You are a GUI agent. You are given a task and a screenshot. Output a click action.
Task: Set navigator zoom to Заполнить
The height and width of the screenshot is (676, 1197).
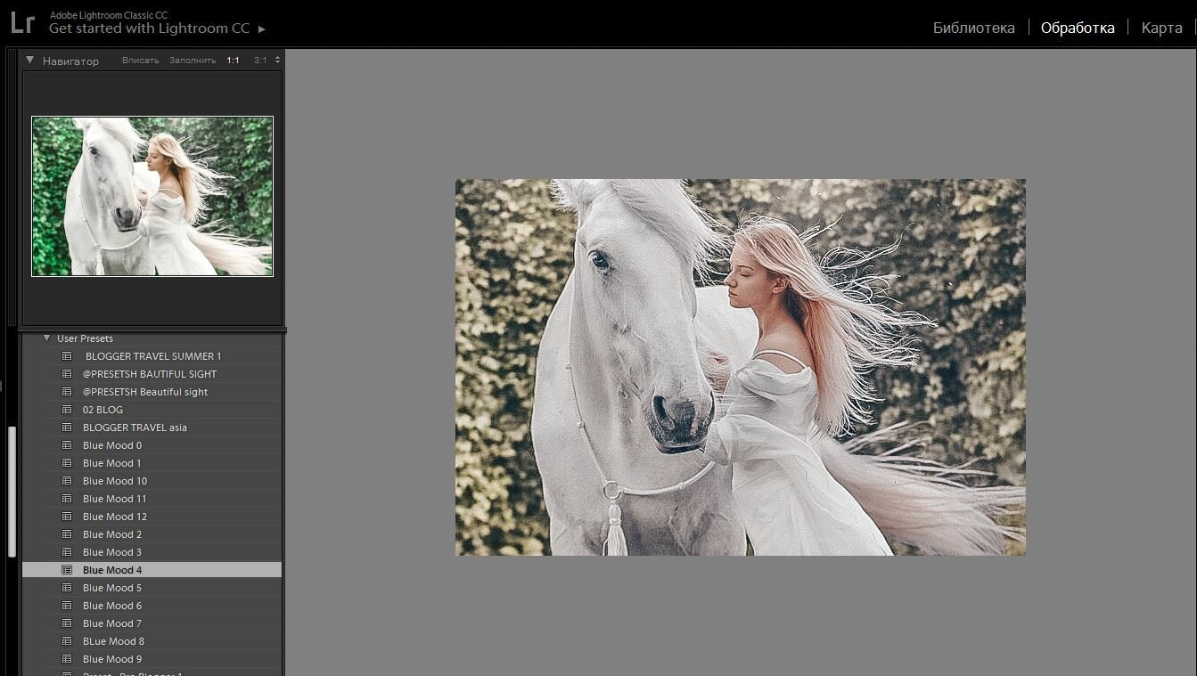[x=193, y=61]
